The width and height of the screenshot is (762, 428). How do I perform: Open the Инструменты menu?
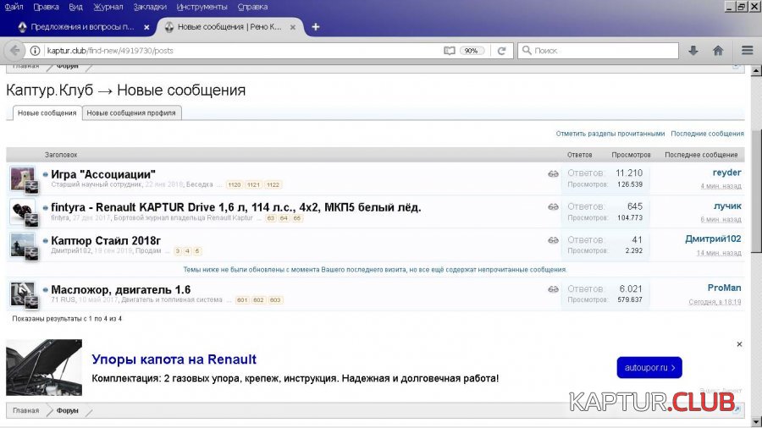point(202,7)
